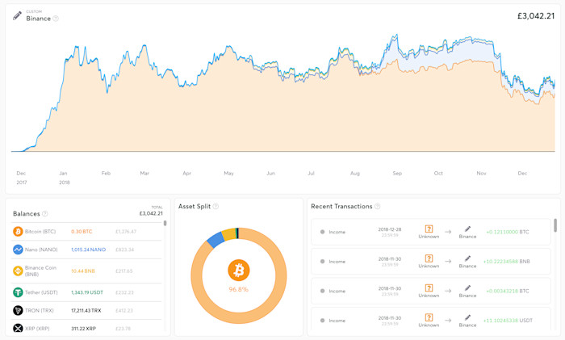Click the XRP coin icon in Balances

[18, 328]
